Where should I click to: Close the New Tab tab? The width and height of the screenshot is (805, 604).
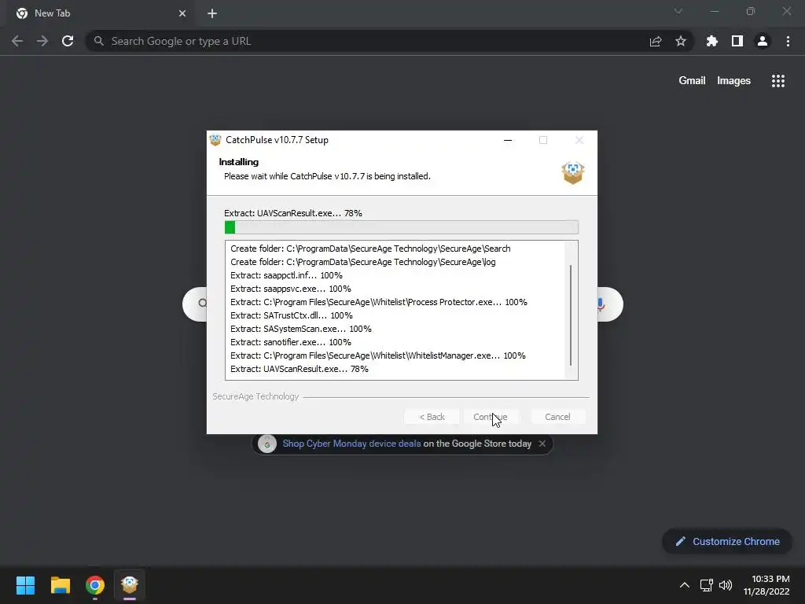pyautogui.click(x=182, y=13)
